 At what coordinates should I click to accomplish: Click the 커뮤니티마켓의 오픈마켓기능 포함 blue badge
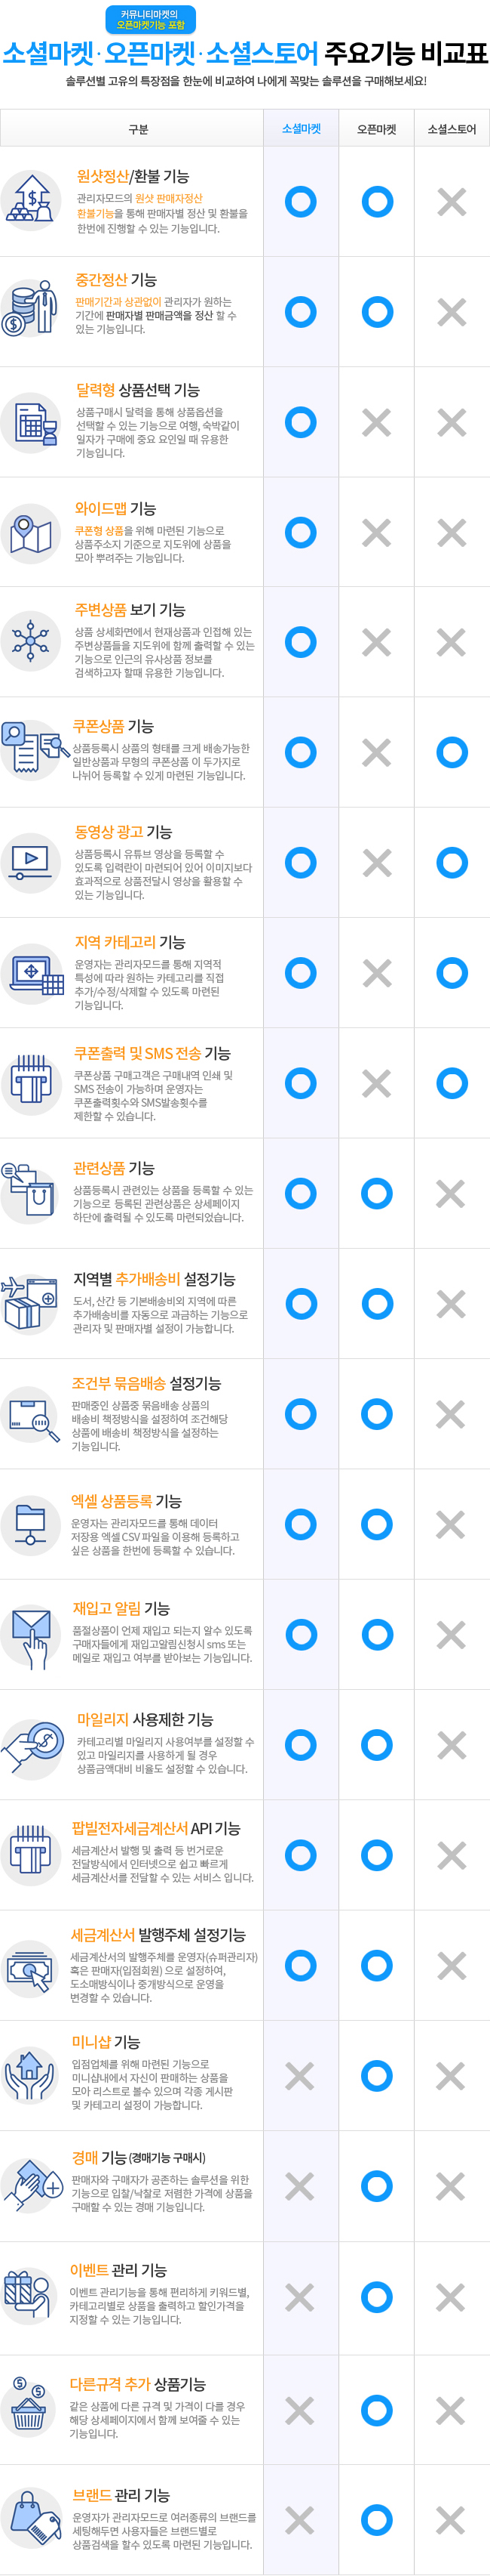[151, 20]
